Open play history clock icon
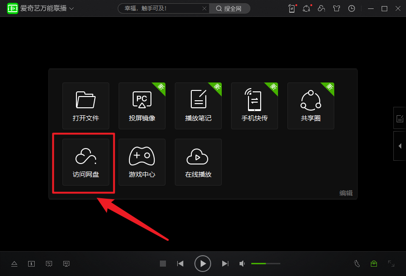Viewport: 406px width, 276px height. [352, 8]
